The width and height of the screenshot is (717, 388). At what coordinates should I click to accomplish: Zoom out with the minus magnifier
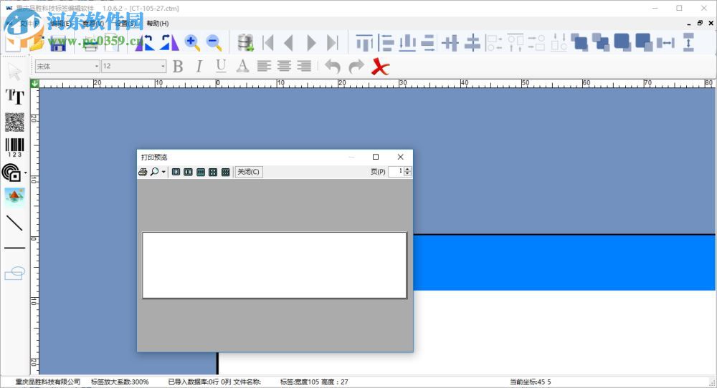pyautogui.click(x=214, y=42)
